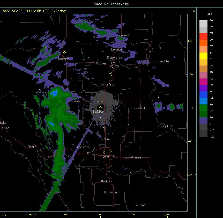Click the asterisk marker above Limestone label
This screenshot has width=223, height=218.
pos(40,90)
